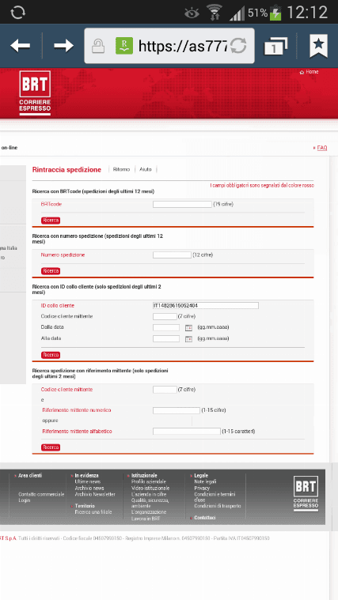Screen dimensions: 338x600
Task: Tap the green reader mode icon
Action: [124, 46]
